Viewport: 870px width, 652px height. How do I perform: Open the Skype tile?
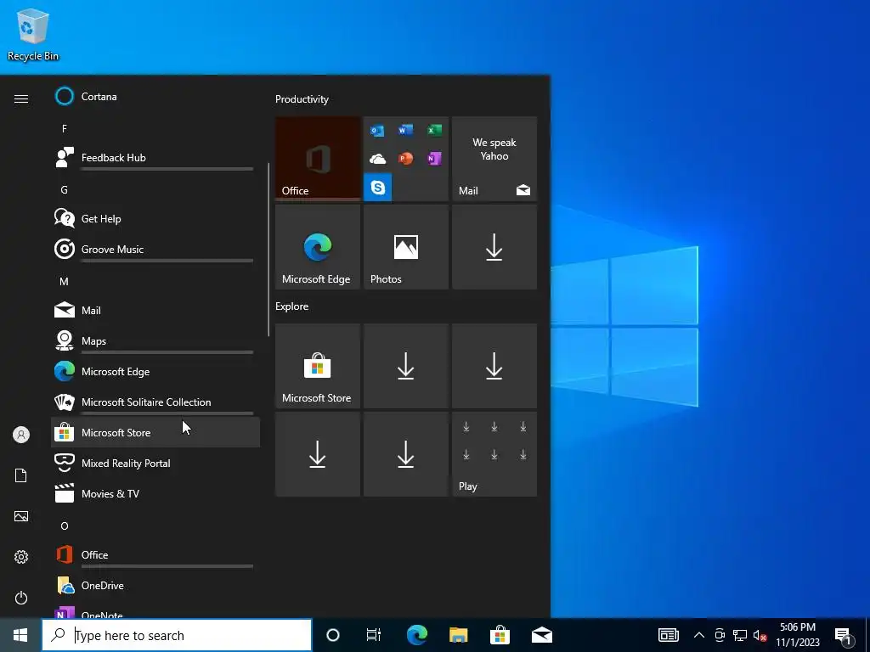(378, 187)
